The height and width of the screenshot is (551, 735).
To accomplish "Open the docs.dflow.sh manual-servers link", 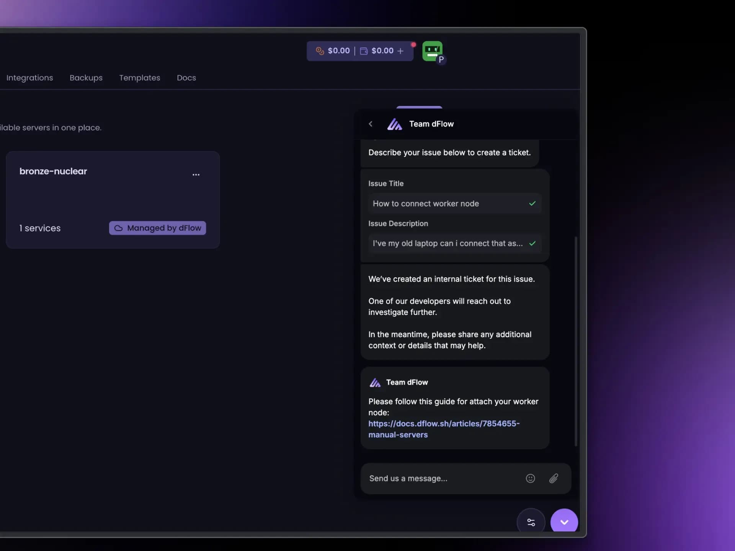I will [444, 424].
